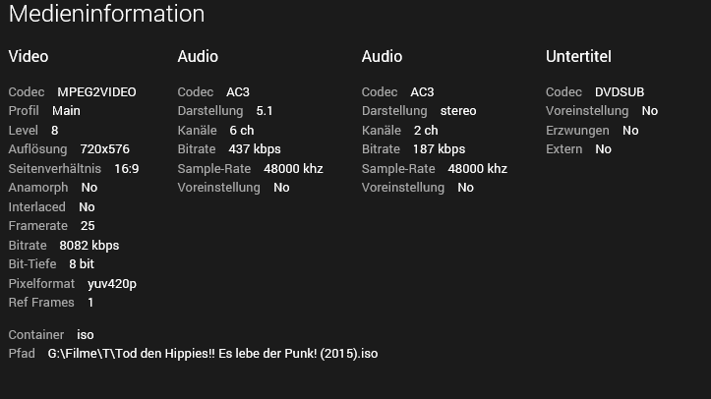Screen dimensions: 711x399
Task: Click the Framerate value 25
Action: point(88,226)
